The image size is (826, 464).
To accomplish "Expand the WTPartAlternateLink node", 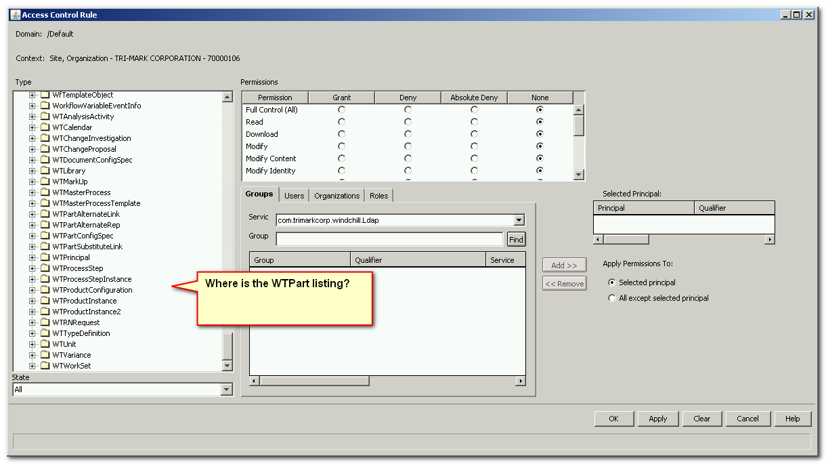I will click(32, 214).
